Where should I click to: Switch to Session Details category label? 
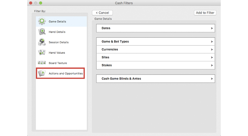coord(59,42)
